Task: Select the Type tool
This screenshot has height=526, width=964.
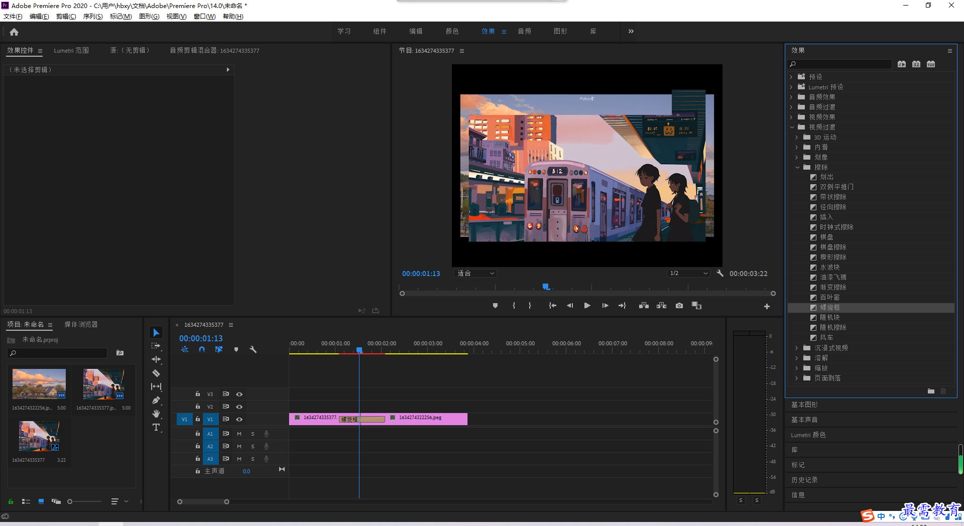Action: click(156, 427)
